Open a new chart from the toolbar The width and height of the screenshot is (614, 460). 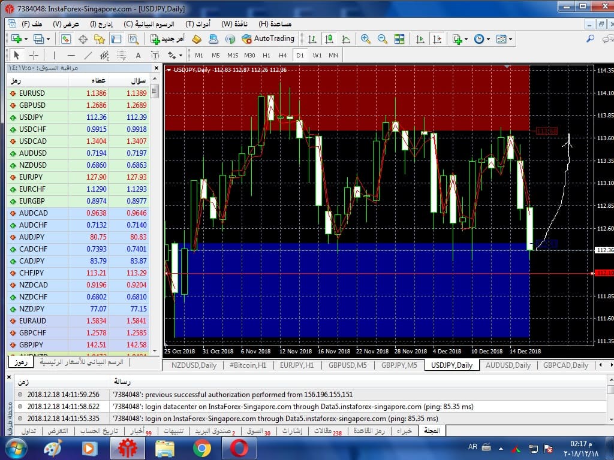(x=16, y=39)
